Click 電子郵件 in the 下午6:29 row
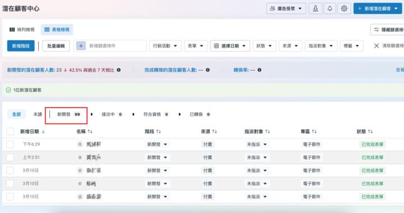The width and height of the screenshot is (404, 213). 312,144
